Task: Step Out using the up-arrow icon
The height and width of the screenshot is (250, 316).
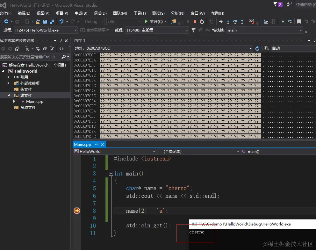Action: (x=242, y=22)
